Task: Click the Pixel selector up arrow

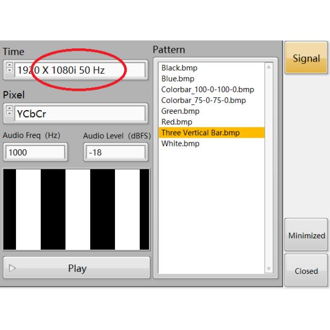Action: 9,110
